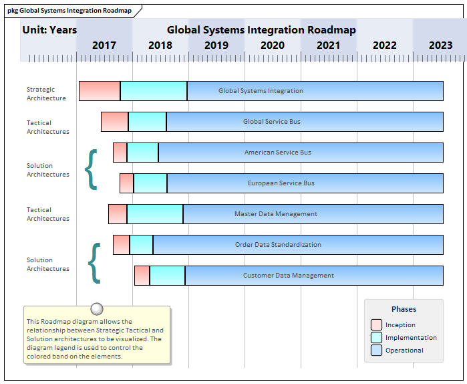Click the upper teal curly brace

click(92, 169)
